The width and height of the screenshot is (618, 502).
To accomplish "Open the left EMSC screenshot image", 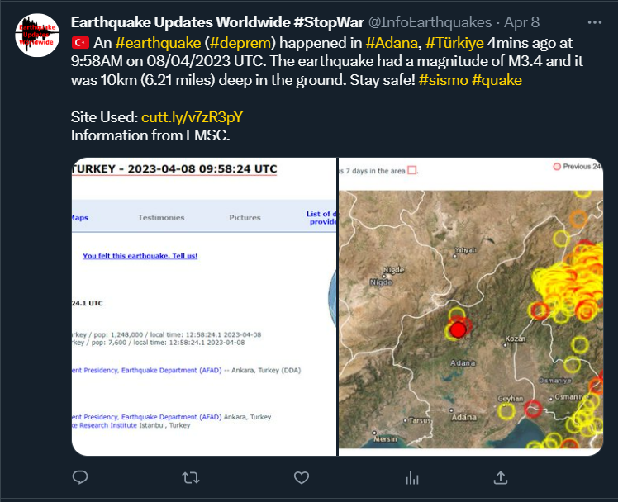I will pyautogui.click(x=203, y=306).
